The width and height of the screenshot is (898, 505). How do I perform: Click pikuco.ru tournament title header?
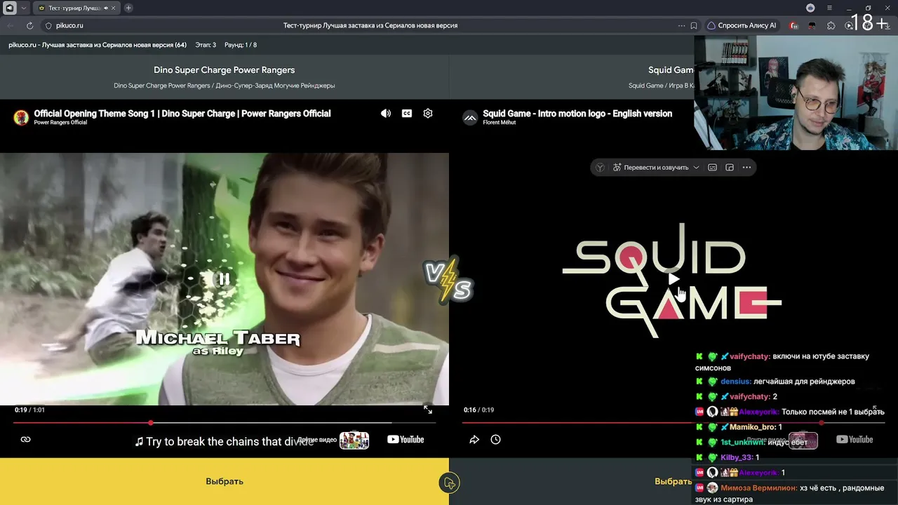coord(98,45)
